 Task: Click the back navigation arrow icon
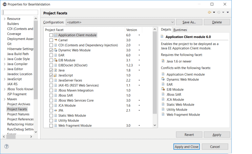(x=209, y=12)
